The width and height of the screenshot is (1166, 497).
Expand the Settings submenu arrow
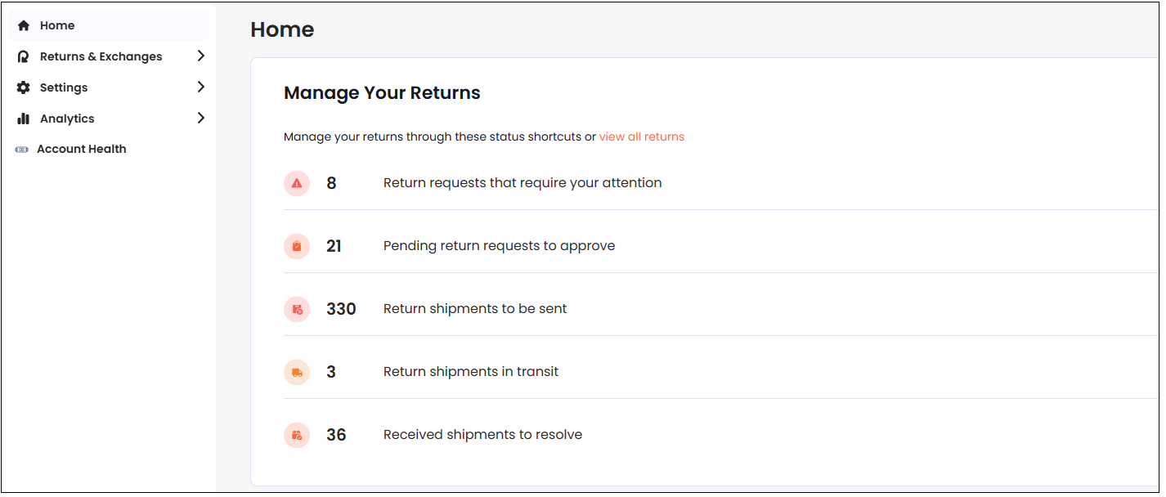coord(201,87)
